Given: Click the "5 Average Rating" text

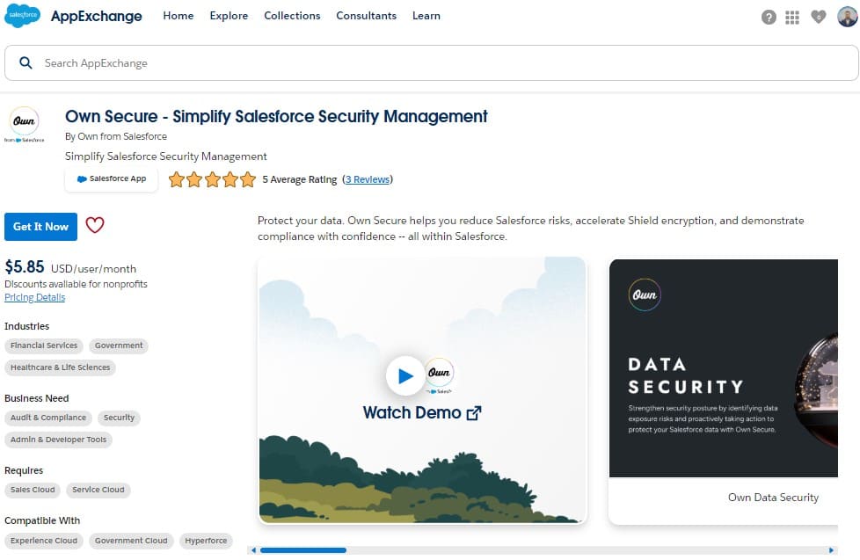Looking at the screenshot, I should tap(300, 179).
